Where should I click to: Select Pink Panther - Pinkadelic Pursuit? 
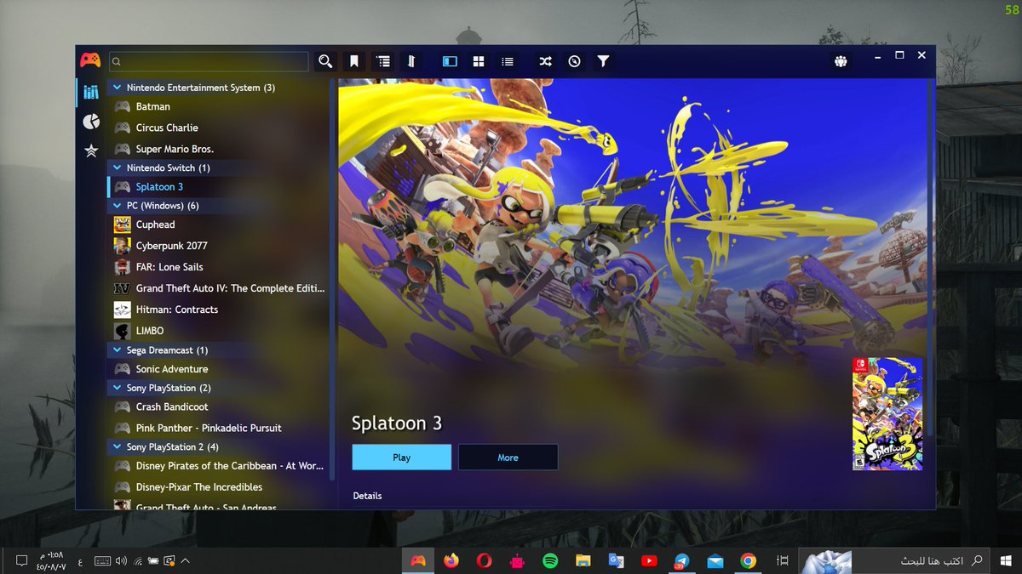point(219,428)
